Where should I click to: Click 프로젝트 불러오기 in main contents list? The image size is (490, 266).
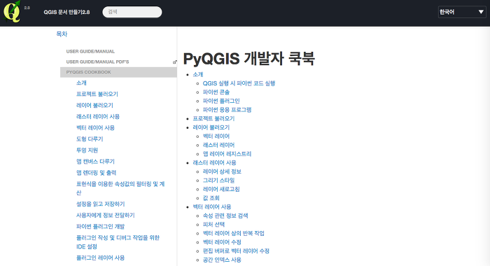click(213, 118)
